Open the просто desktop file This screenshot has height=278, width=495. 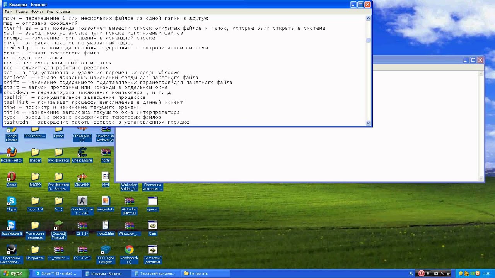click(153, 203)
